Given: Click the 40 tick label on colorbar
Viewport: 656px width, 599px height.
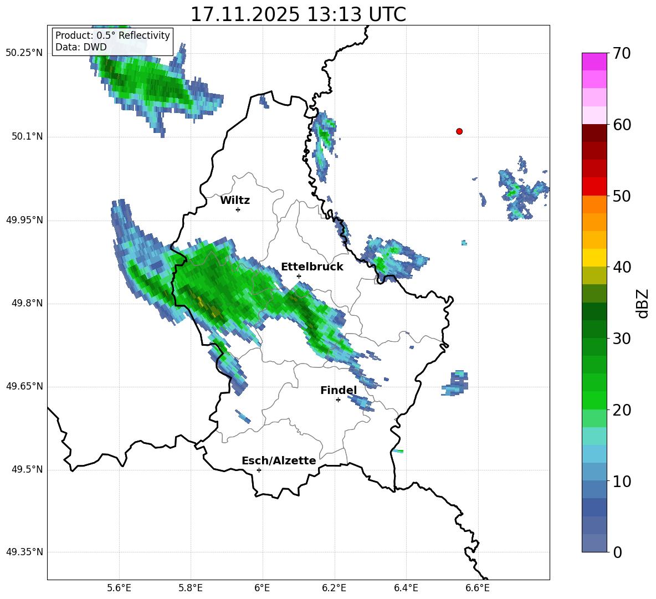Looking at the screenshot, I should pyautogui.click(x=622, y=267).
